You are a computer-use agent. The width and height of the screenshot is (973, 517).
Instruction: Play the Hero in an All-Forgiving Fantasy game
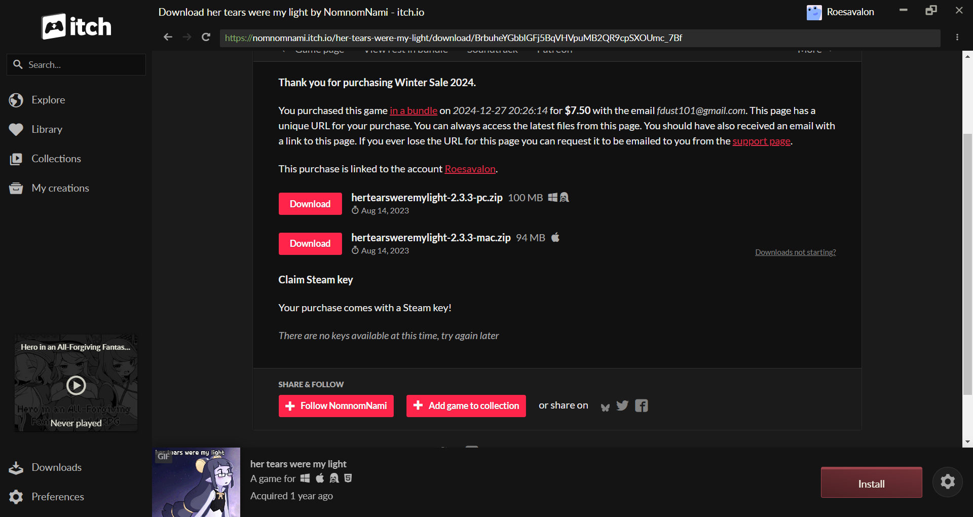[76, 386]
